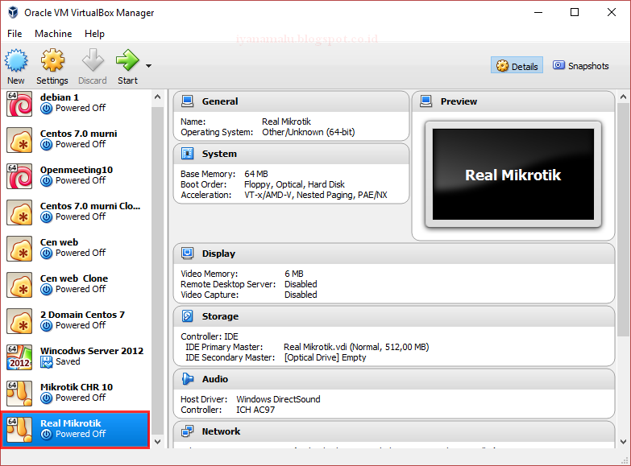The height and width of the screenshot is (466, 631).
Task: Select the debian 1 VM icon
Action: [19, 103]
